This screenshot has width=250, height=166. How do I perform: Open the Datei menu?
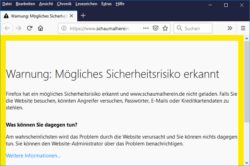[7, 4]
